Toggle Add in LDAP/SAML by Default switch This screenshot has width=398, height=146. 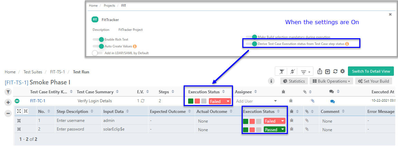(x=98, y=53)
